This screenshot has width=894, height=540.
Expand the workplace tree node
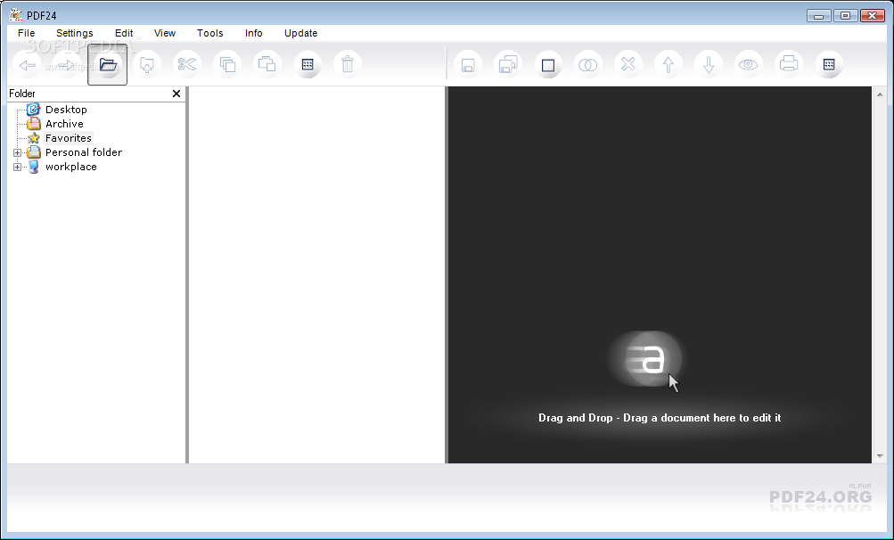[x=17, y=167]
